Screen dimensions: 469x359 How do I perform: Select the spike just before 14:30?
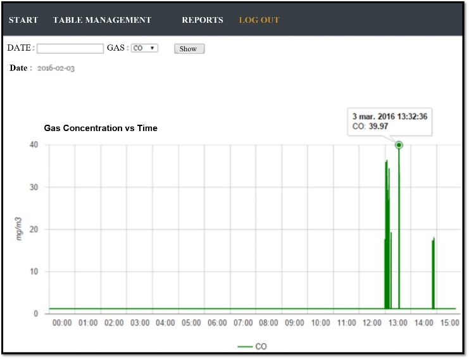click(434, 272)
